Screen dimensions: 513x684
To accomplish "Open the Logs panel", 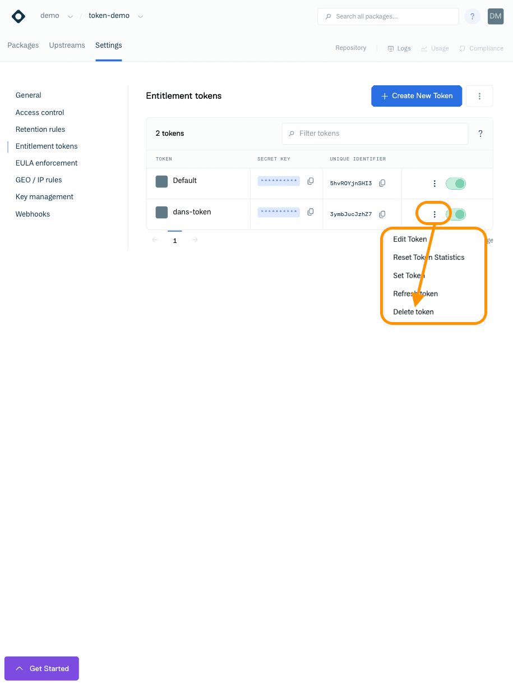I will pyautogui.click(x=399, y=48).
